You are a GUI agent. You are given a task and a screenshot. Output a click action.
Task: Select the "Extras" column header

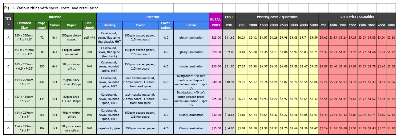(x=191, y=25)
